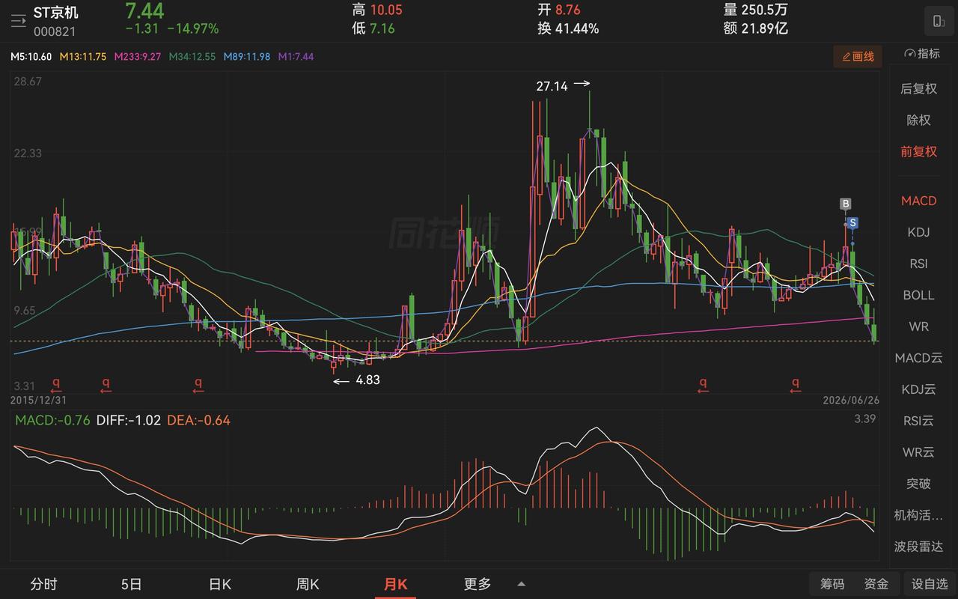Screen dimensions: 958x599
Task: Tap the 换 41.44% turnover value
Action: click(568, 28)
